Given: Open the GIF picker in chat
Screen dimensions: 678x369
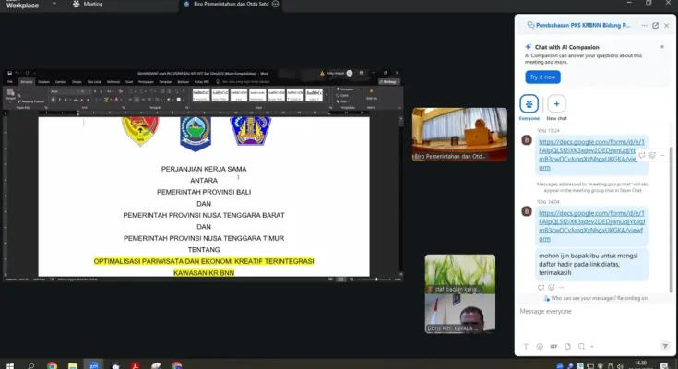Looking at the screenshot, I should (553, 345).
